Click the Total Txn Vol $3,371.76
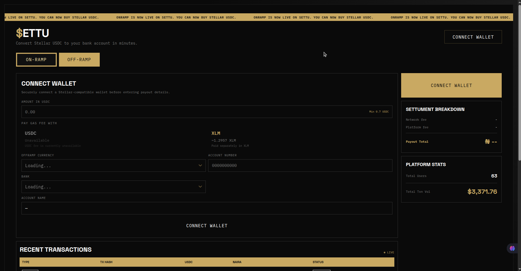Viewport: 521px width, 271px height. [482, 192]
